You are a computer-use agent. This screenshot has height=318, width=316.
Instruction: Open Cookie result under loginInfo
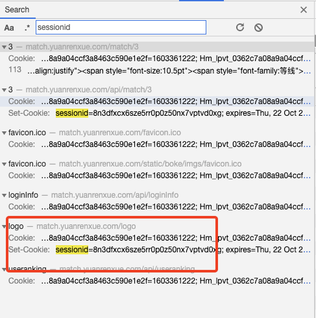pyautogui.click(x=157, y=207)
